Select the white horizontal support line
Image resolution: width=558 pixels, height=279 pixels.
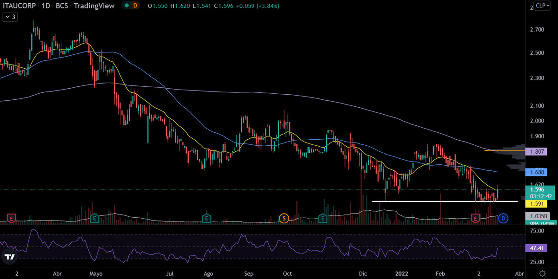coord(445,201)
